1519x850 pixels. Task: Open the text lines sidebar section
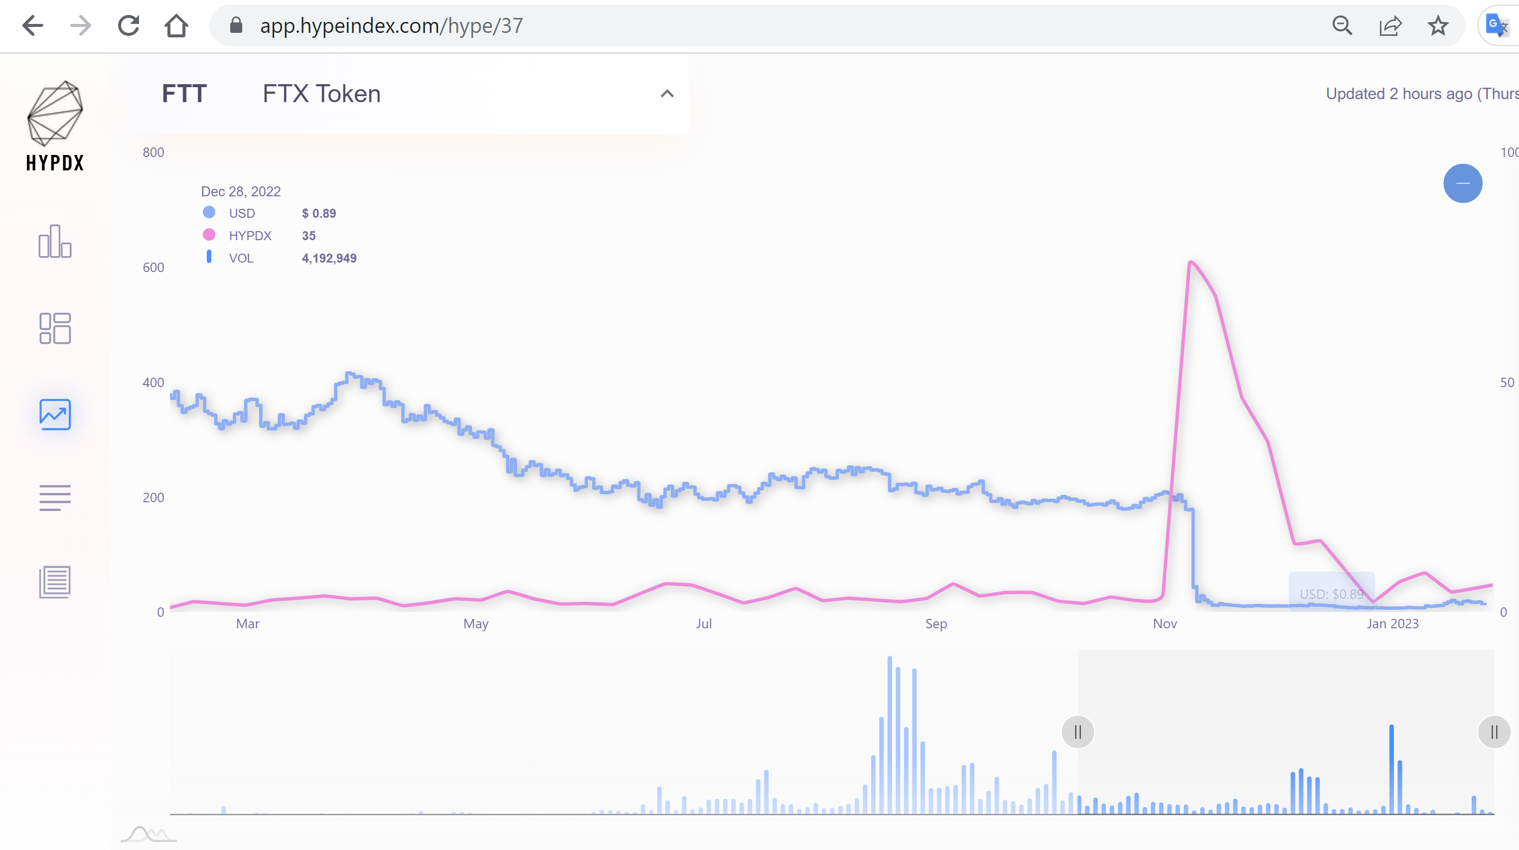click(x=55, y=498)
